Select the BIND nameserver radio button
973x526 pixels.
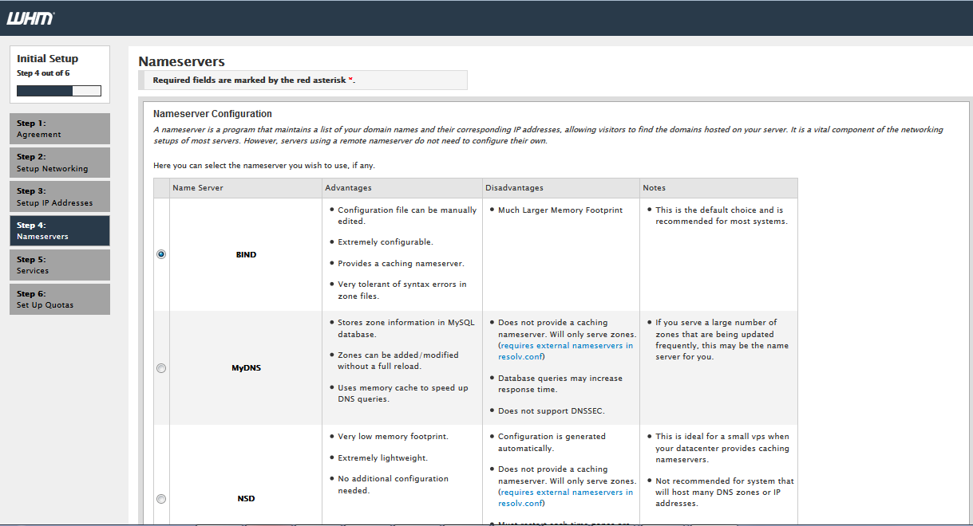pos(161,254)
